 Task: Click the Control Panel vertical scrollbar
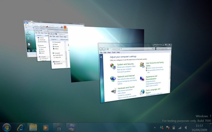[x=170, y=73]
